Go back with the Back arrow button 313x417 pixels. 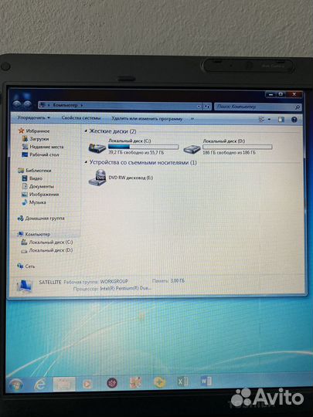17,104
